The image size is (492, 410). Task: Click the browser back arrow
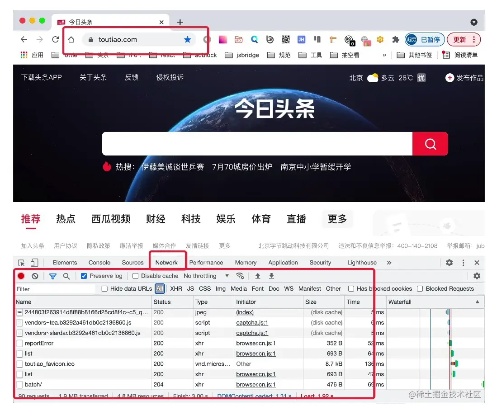[x=24, y=39]
